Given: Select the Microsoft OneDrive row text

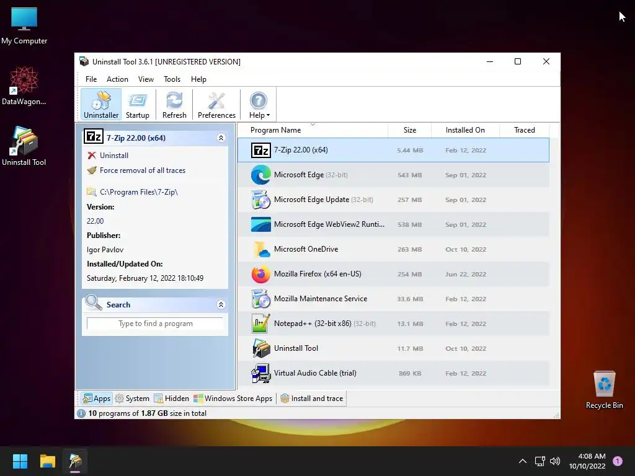Looking at the screenshot, I should [306, 249].
